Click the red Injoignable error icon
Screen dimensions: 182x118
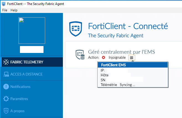click(104, 58)
